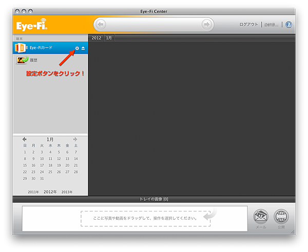Select calendar day 7

76,152
